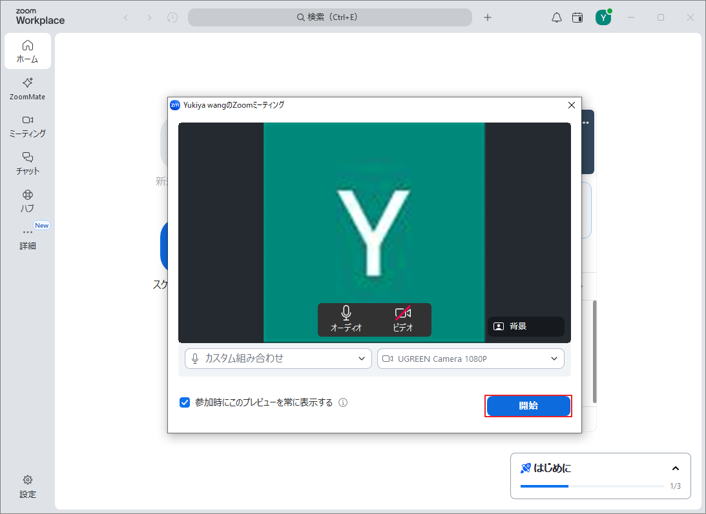The image size is (706, 514).
Task: Toggle the オーディオ microphone button
Action: point(346,319)
